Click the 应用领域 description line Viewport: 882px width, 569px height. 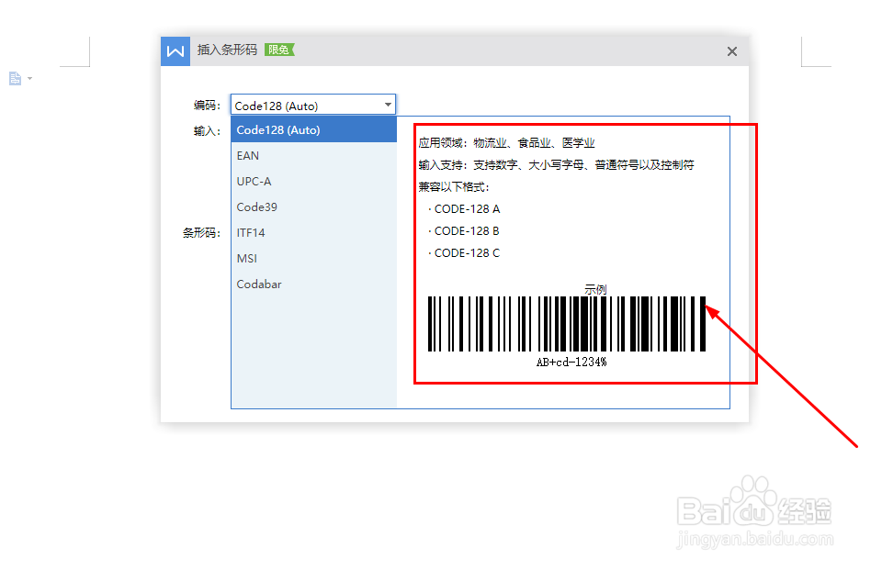(x=506, y=142)
